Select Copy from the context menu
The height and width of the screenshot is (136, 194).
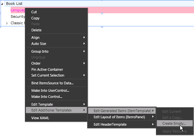coord(35,18)
